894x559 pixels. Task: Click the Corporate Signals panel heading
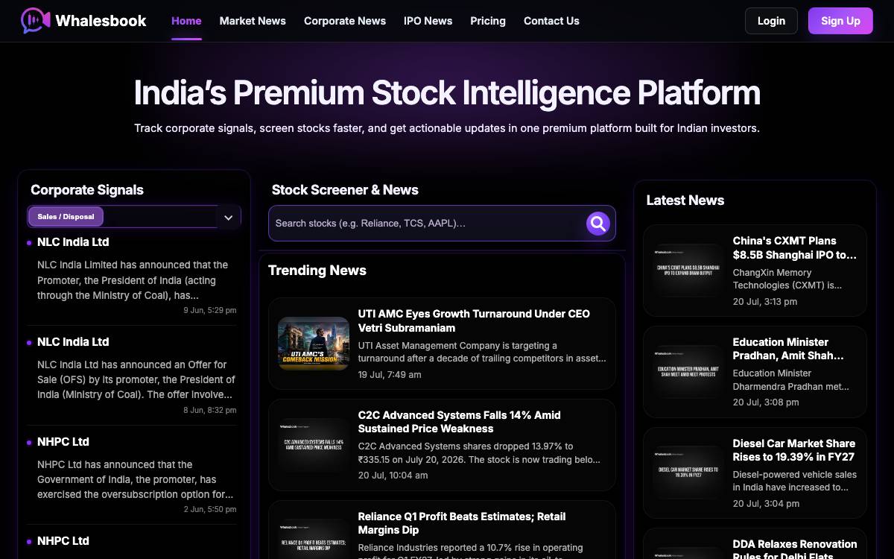pyautogui.click(x=87, y=190)
